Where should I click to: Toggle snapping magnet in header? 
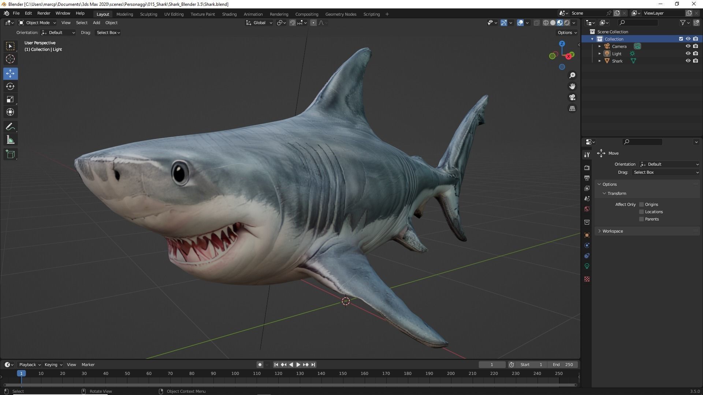pos(293,23)
